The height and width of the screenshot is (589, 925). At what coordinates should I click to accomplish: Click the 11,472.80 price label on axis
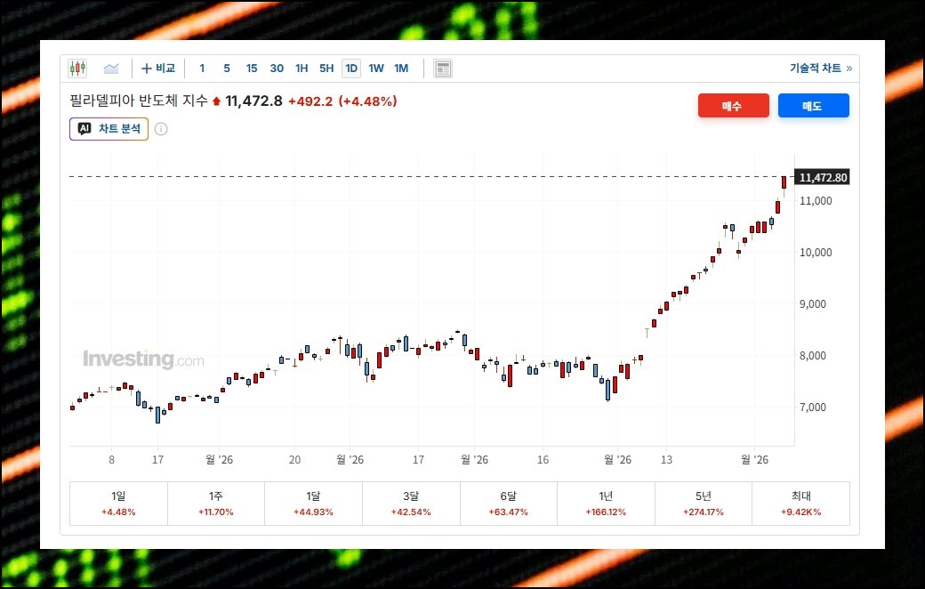(x=823, y=177)
